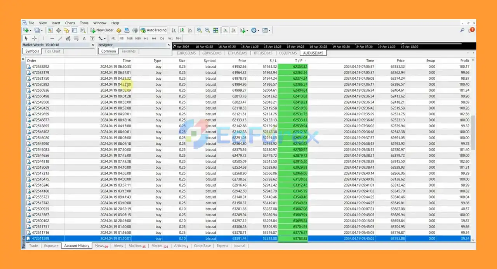Switch chart period to H1

146,38
